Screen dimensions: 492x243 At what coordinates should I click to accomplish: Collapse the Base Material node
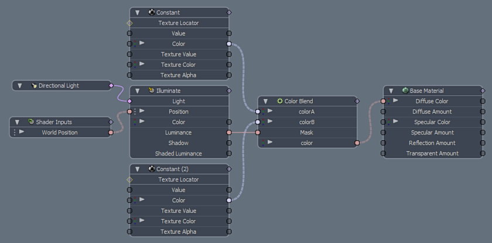(391, 91)
